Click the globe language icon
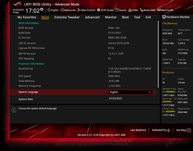Viewport: 193px width, 151px height. coord(49,10)
